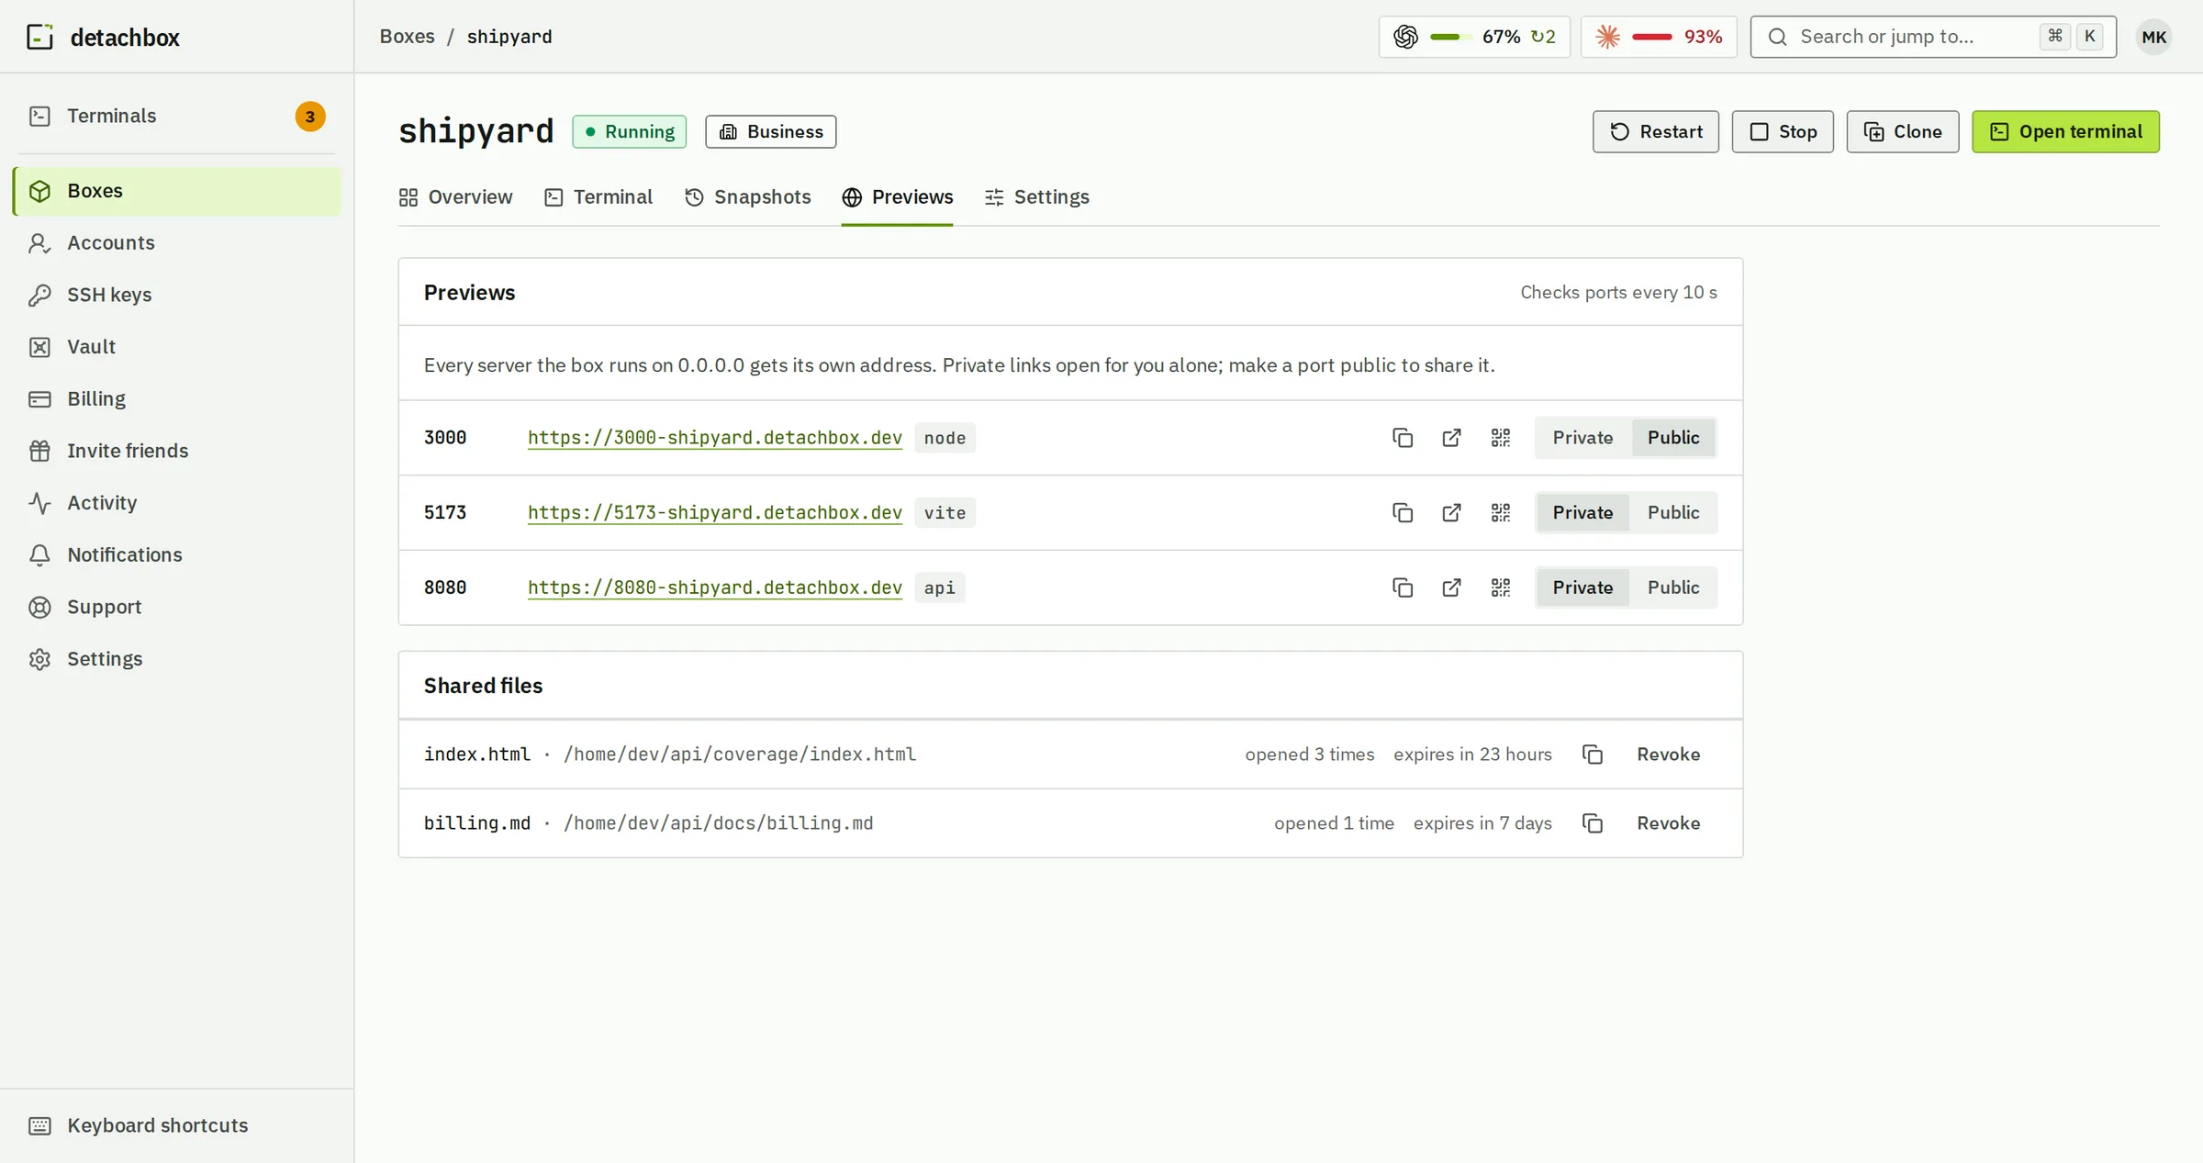
Task: Open the 8080-shipyard.detachbox.dev link
Action: point(715,587)
